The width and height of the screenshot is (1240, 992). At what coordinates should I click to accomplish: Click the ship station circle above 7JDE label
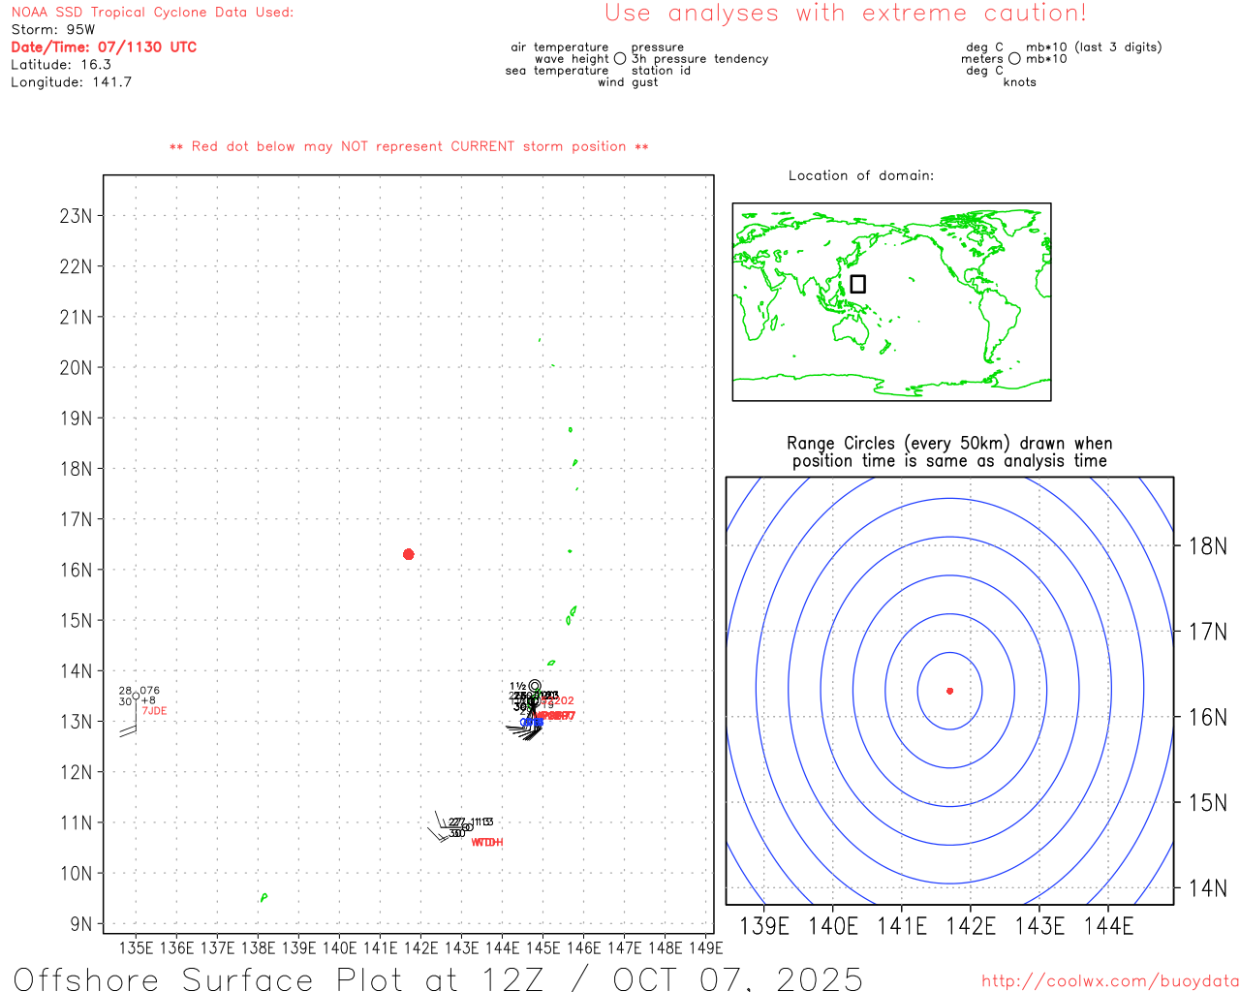pyautogui.click(x=136, y=696)
